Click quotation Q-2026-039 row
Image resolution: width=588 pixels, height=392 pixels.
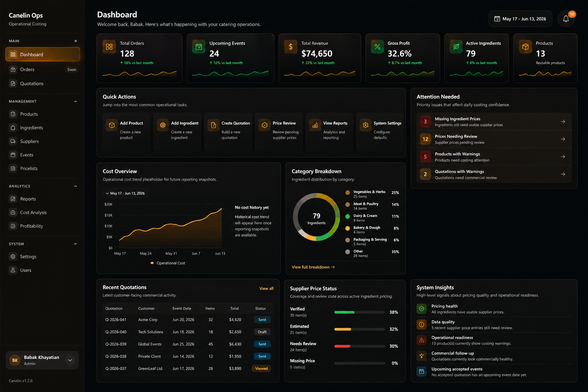coord(188,344)
